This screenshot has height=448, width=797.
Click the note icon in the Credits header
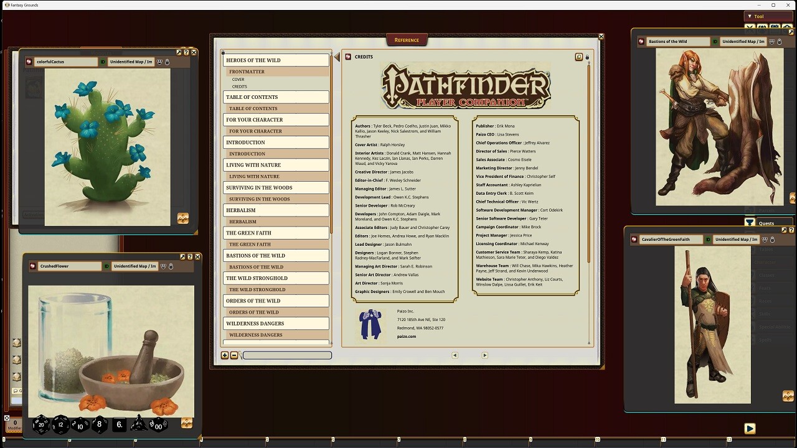coord(579,57)
